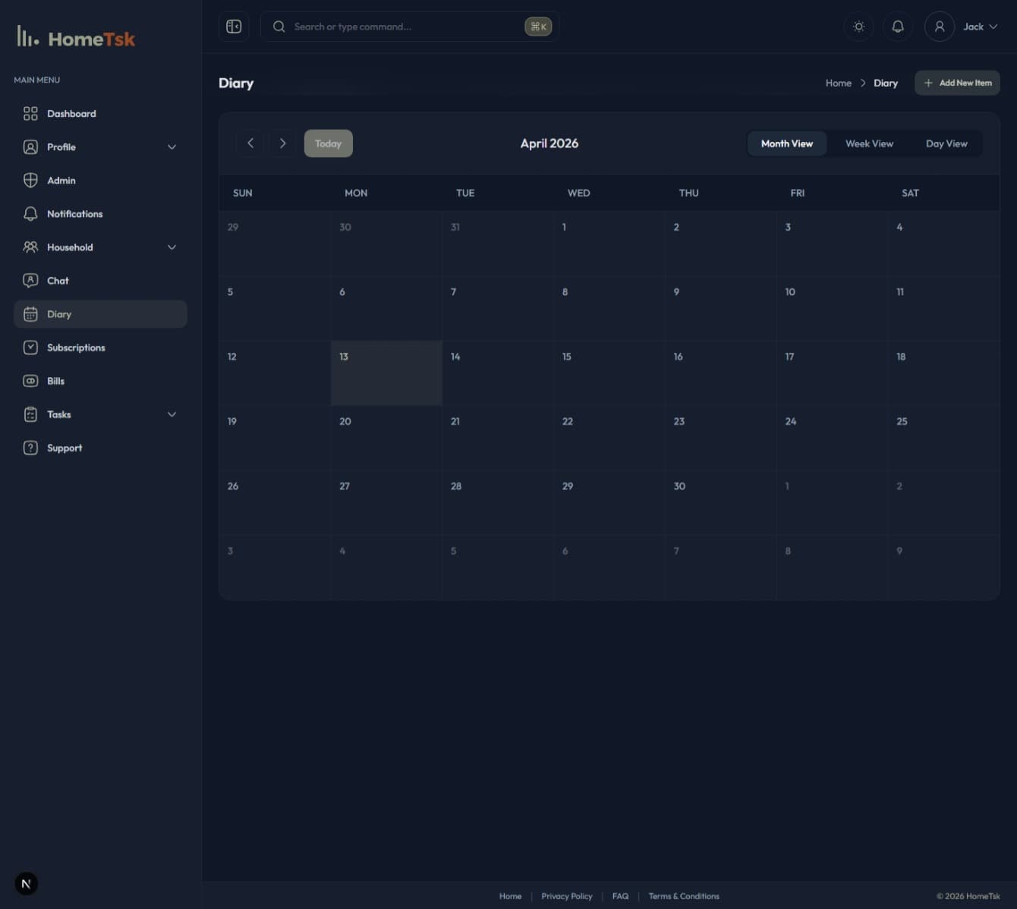Switch to Week View tab
The height and width of the screenshot is (909, 1017).
(869, 143)
